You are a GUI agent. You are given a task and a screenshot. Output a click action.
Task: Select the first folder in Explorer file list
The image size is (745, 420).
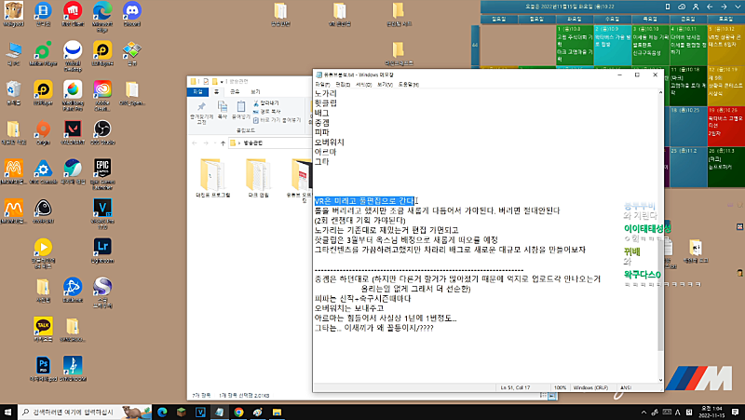(212, 178)
